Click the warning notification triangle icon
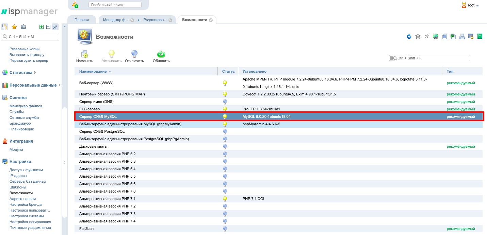 pyautogui.click(x=75, y=5)
